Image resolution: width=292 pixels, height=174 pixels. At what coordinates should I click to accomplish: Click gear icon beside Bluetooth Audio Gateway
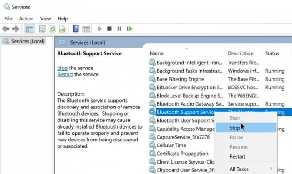point(152,103)
